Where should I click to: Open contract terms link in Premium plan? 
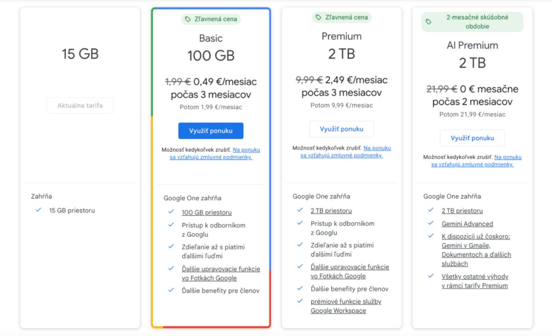[x=341, y=155]
